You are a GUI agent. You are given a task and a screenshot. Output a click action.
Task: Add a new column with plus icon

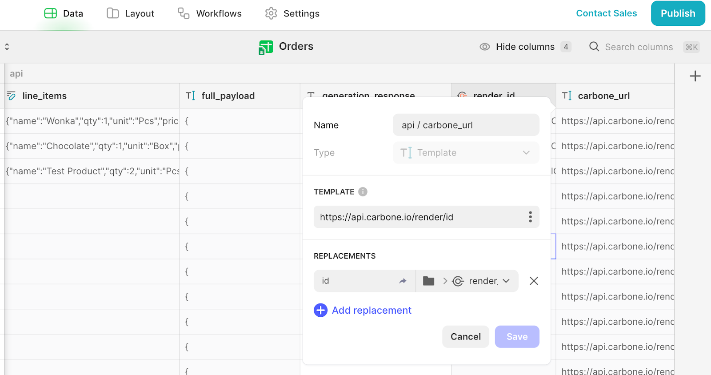(x=695, y=76)
